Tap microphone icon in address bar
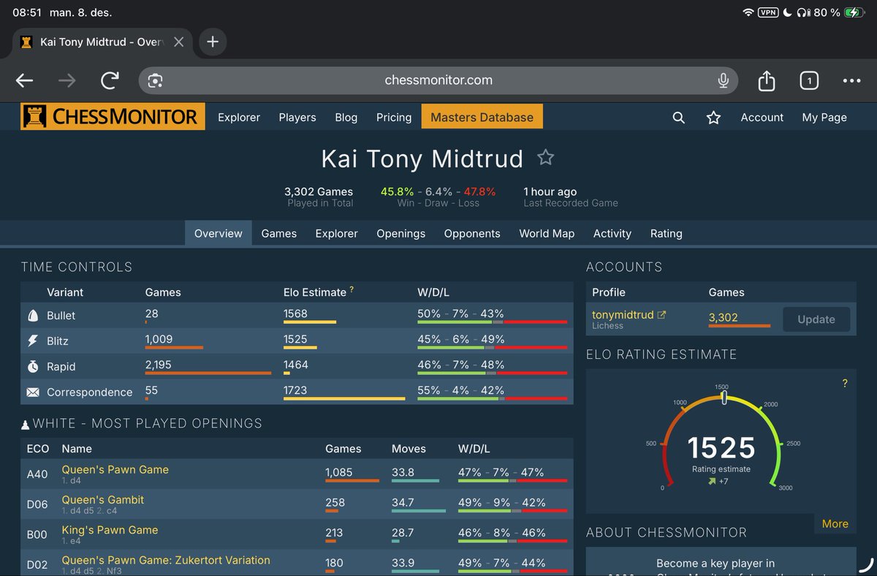Image resolution: width=877 pixels, height=576 pixels. (723, 80)
